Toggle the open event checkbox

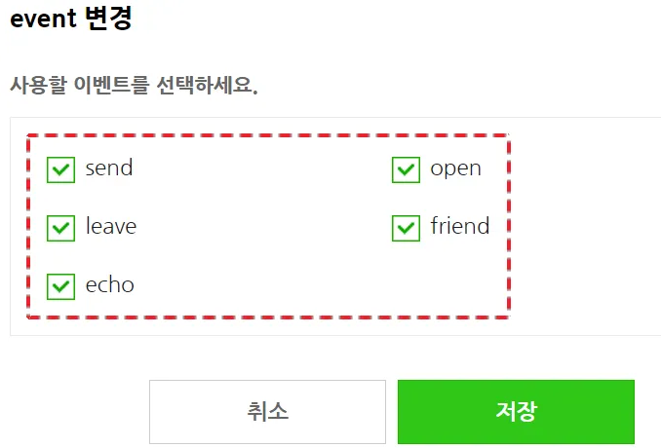(x=406, y=169)
